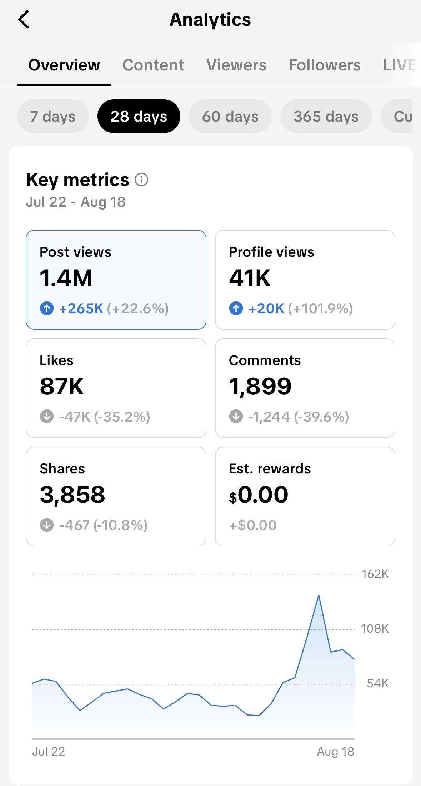Click the 162K axis label
The width and height of the screenshot is (421, 786).
coord(375,574)
